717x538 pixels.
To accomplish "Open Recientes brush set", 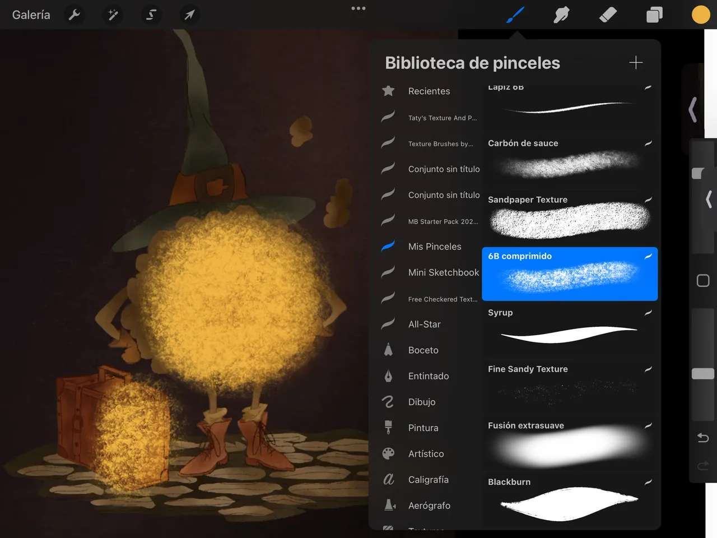I will tap(429, 91).
